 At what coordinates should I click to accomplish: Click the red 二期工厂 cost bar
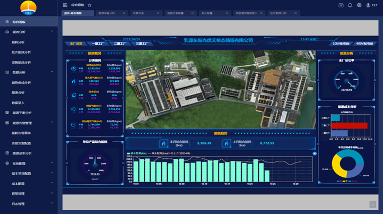pyautogui.click(x=349, y=125)
